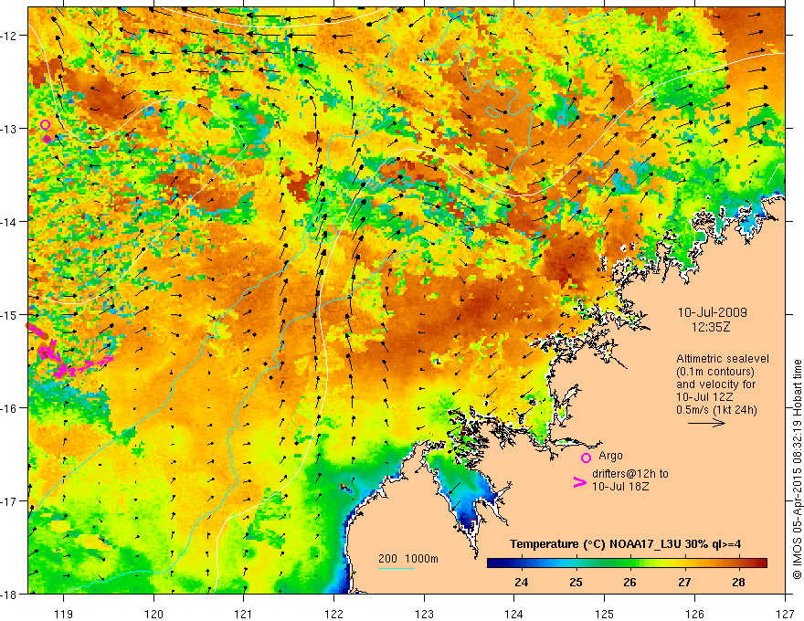The height and width of the screenshot is (621, 804).
Task: Click the colour bar tick label '25'
Action: click(576, 582)
